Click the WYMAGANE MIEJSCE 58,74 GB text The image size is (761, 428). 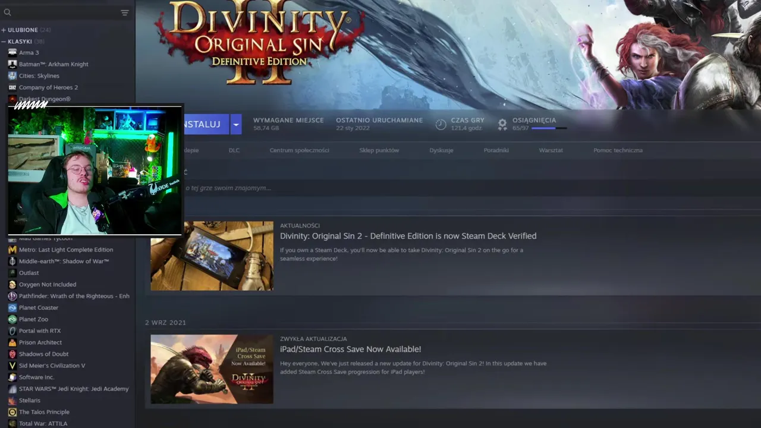click(x=288, y=124)
